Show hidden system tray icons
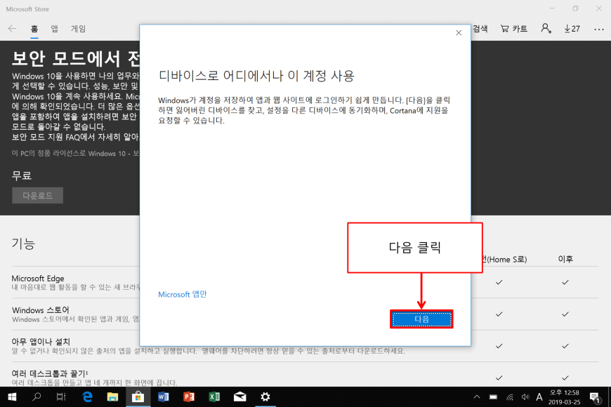Viewport: 611px width, 407px height. tap(477, 397)
